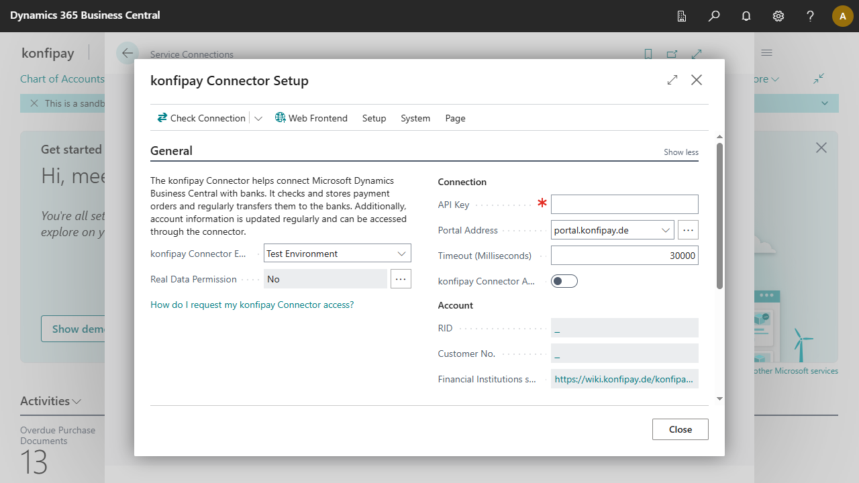This screenshot has width=859, height=483.
Task: Open the document search icon in top bar
Action: [682, 16]
